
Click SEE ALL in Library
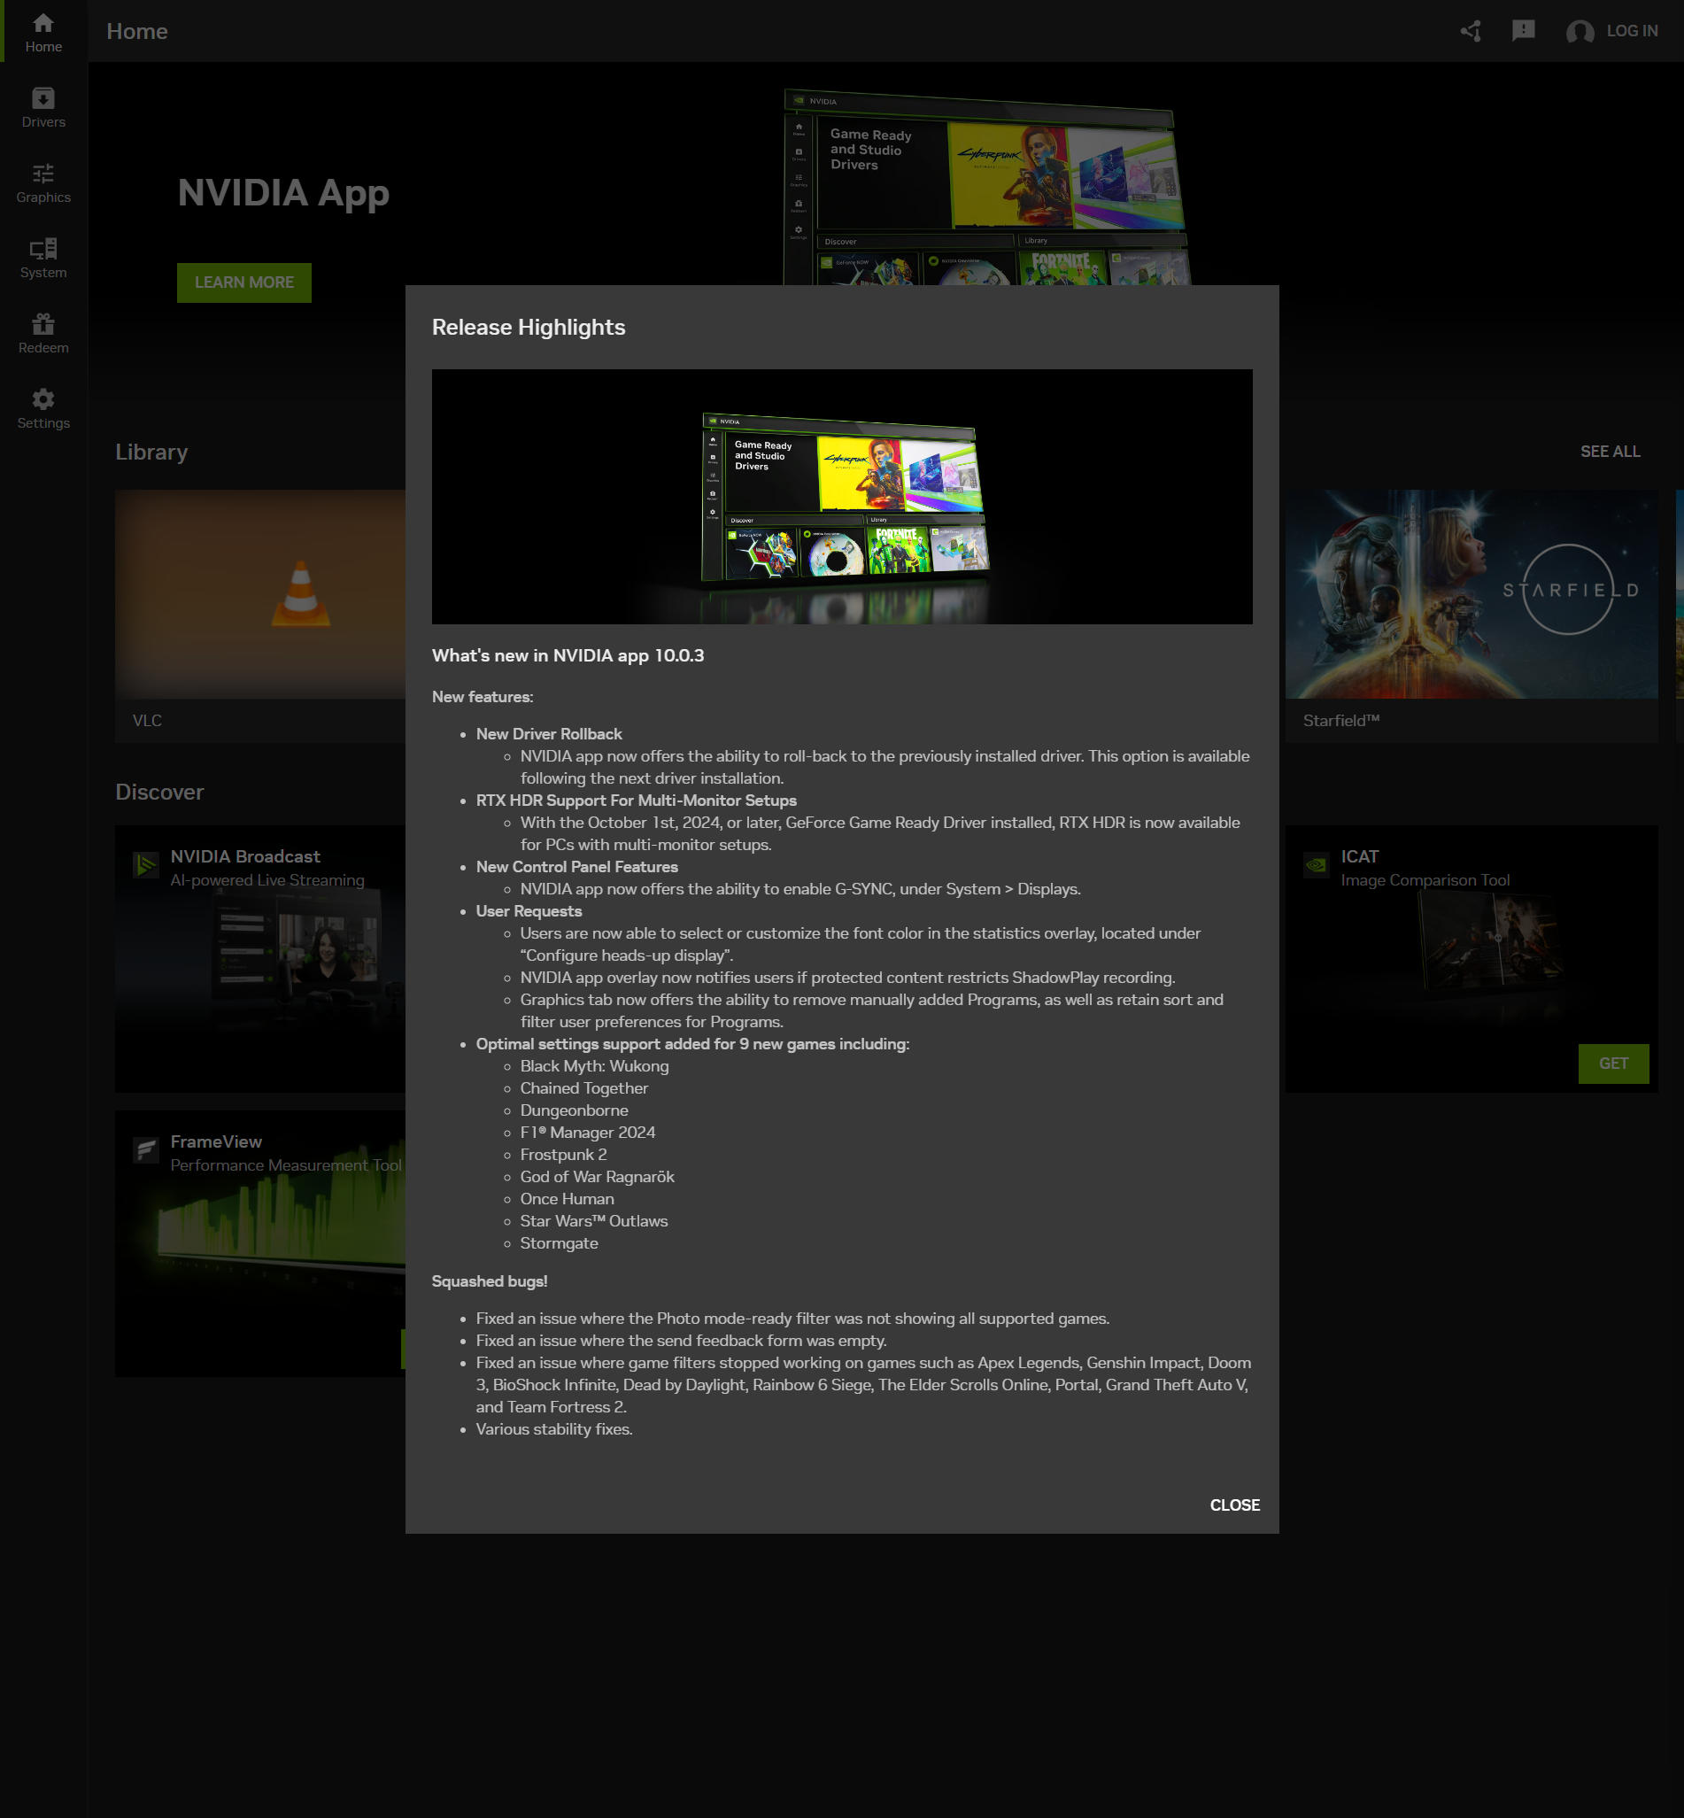click(1610, 451)
